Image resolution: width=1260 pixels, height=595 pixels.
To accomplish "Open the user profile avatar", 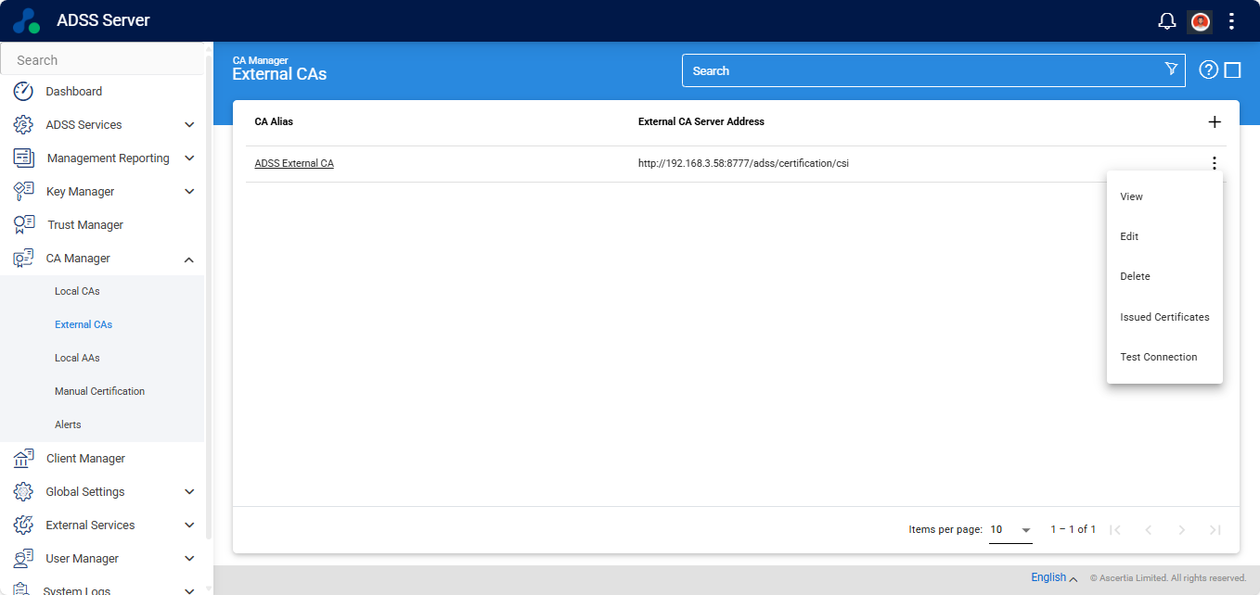I will pyautogui.click(x=1200, y=21).
